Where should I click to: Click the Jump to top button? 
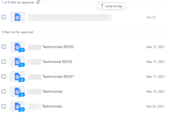point(111,6)
